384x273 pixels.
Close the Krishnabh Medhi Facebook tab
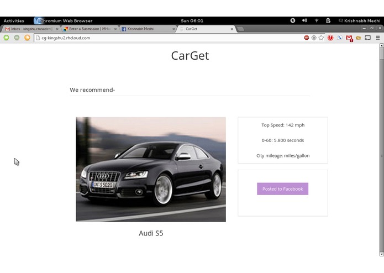[173, 29]
